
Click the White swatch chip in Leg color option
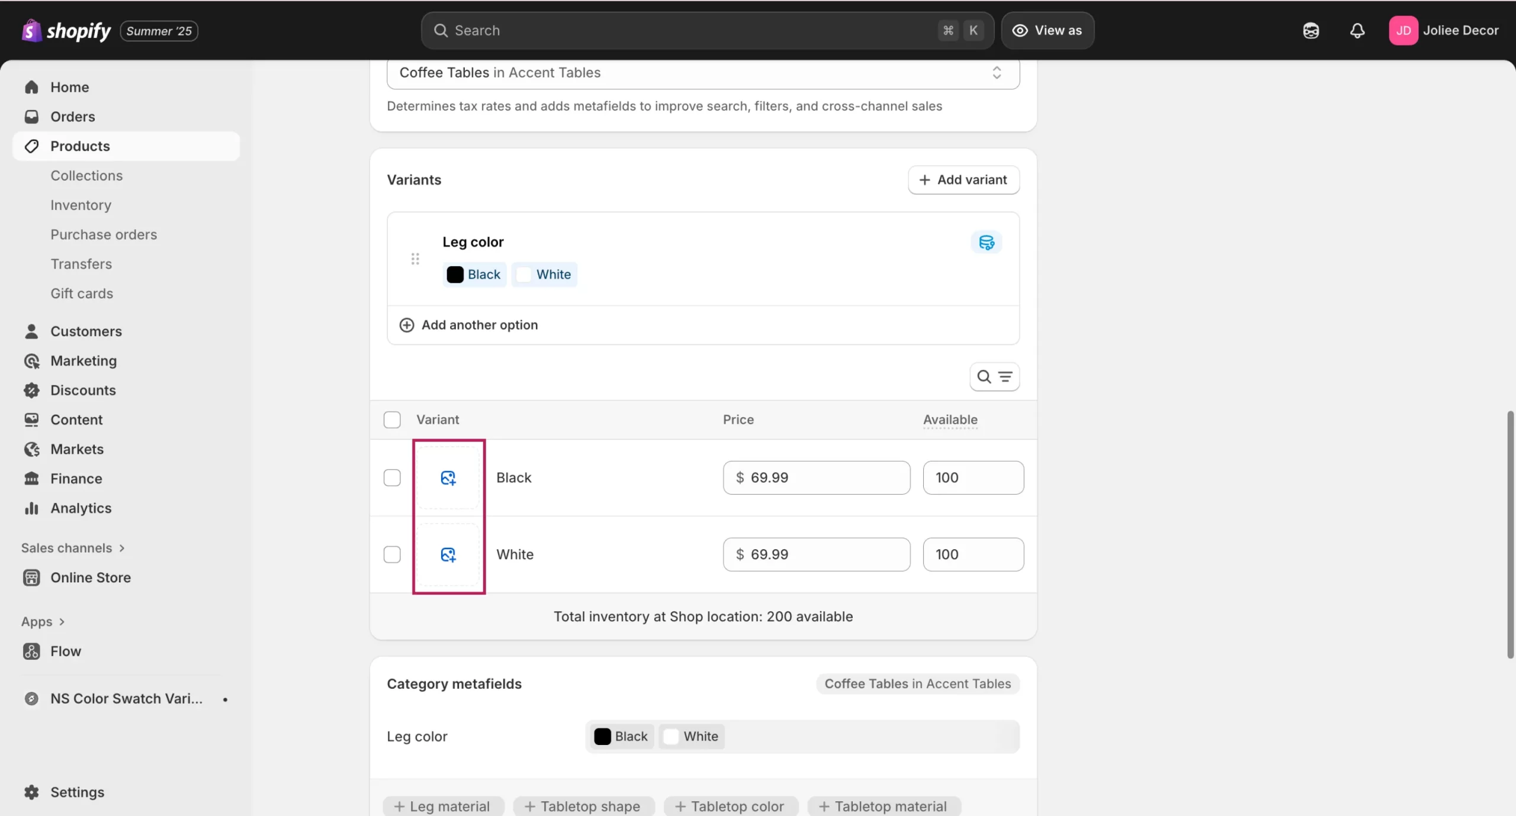pyautogui.click(x=544, y=275)
